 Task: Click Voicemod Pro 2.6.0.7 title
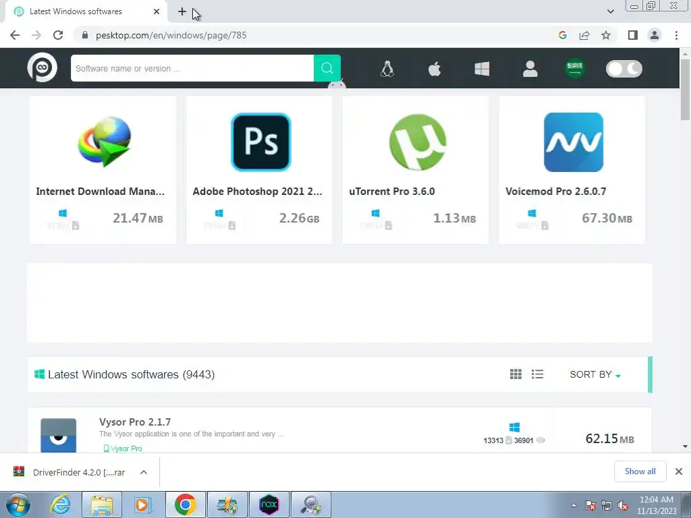556,192
